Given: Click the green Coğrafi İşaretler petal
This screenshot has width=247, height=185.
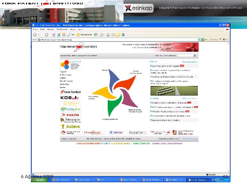Looking at the screenshot, I should pyautogui.click(x=113, y=105).
